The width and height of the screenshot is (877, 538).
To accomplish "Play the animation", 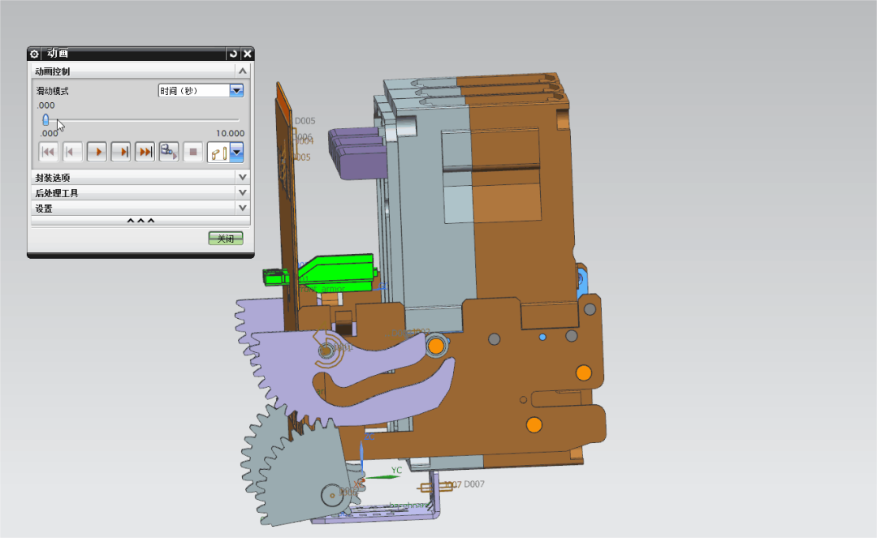I will pos(97,152).
